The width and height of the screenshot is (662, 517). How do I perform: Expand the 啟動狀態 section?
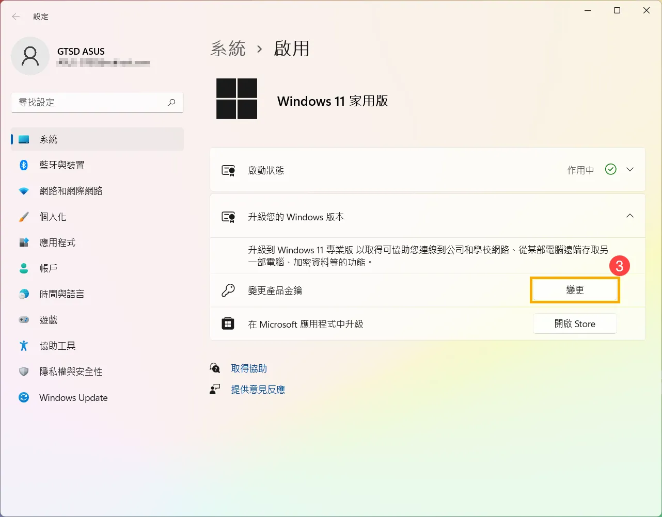[x=630, y=169]
